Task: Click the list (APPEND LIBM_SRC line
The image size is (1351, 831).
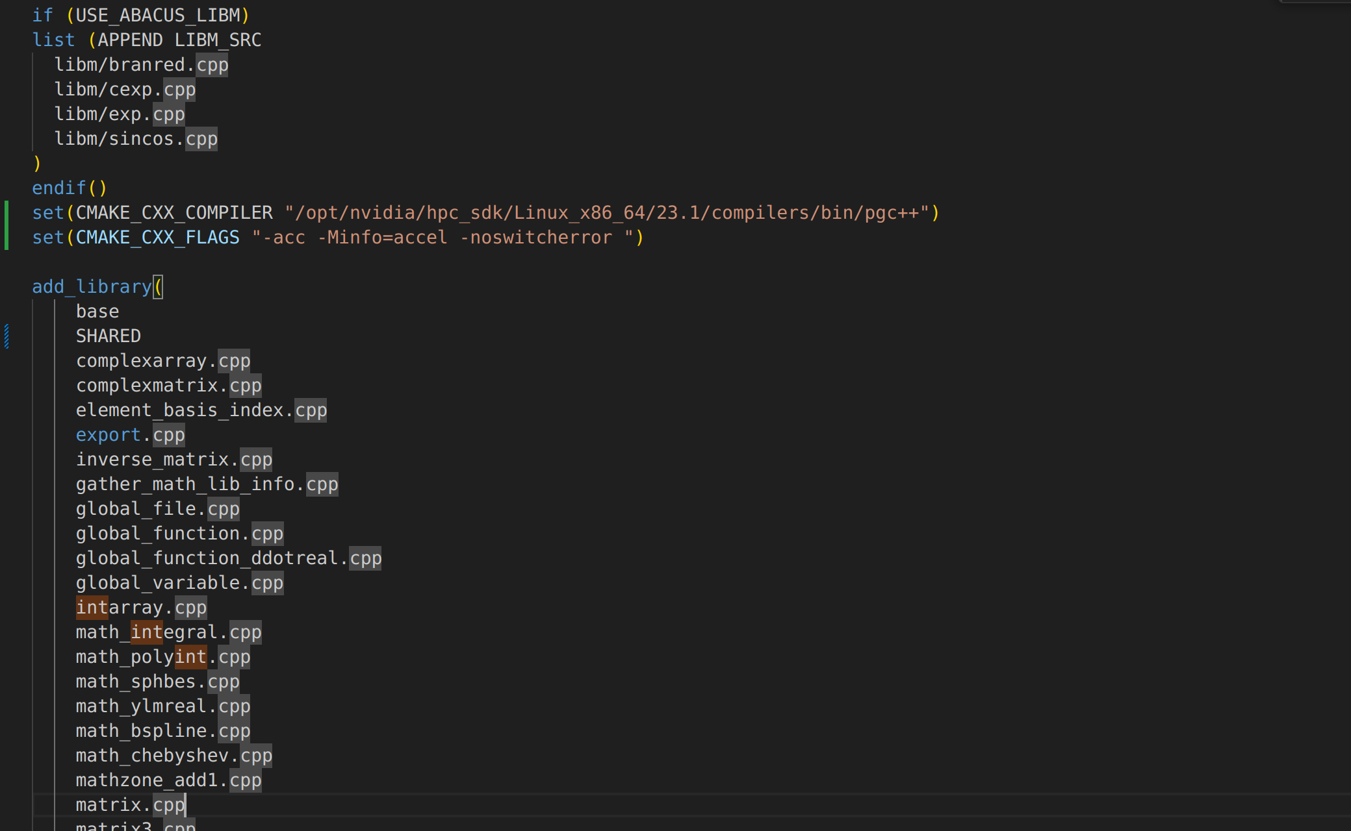Action: tap(146, 40)
